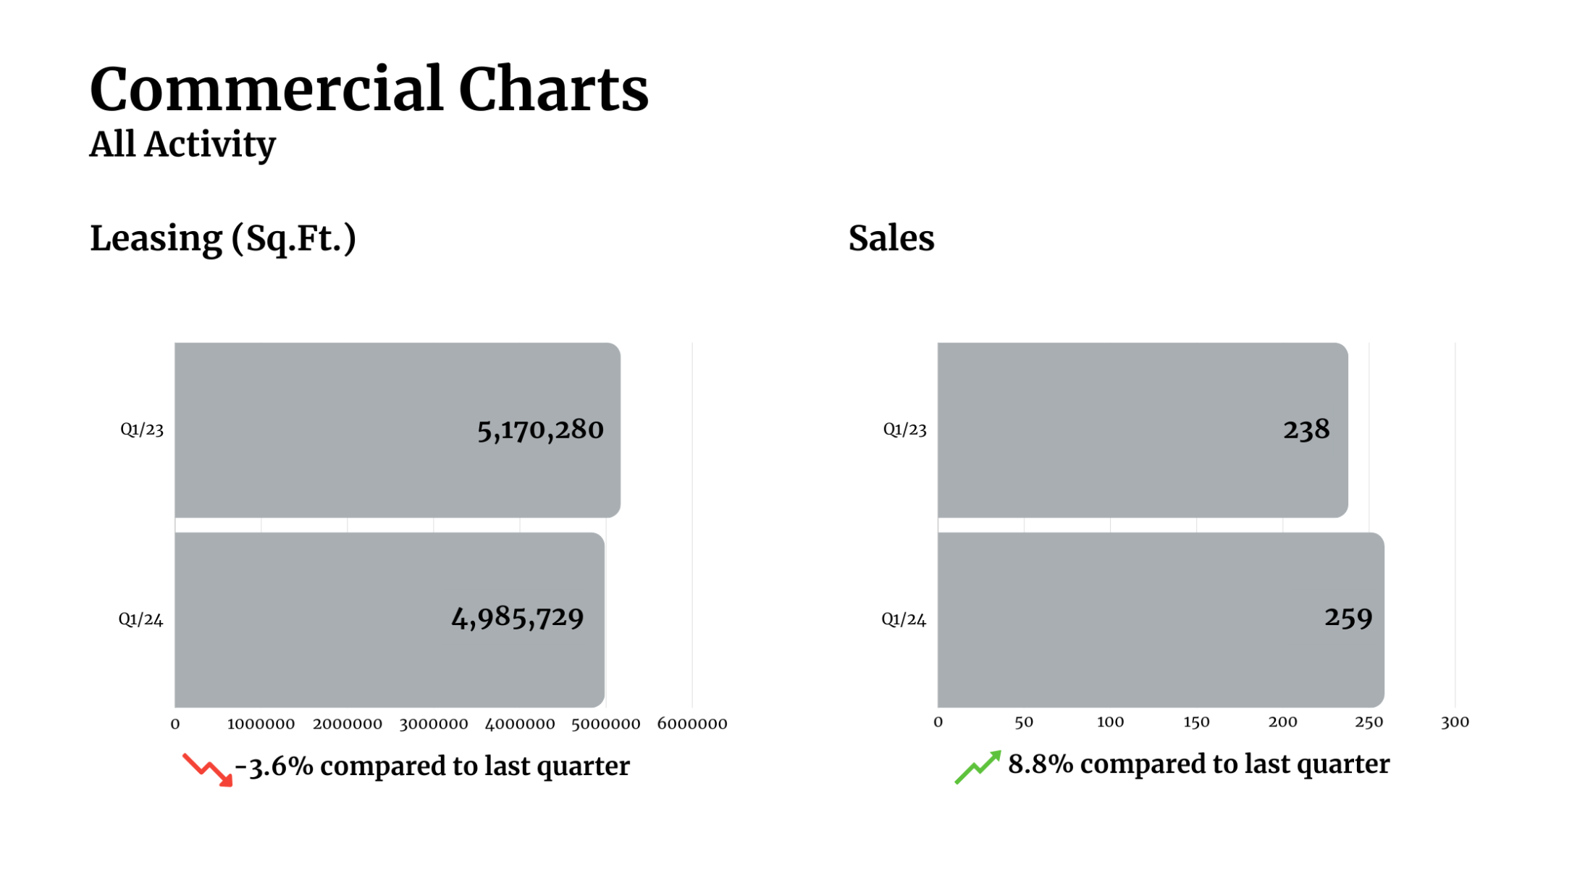Click the -3.6% compared to last quarter text
The height and width of the screenshot is (896, 1593).
tap(433, 766)
